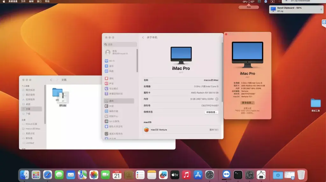This screenshot has height=182, width=326.
Task: Open App Store from the Dock
Action: pyautogui.click(x=198, y=175)
